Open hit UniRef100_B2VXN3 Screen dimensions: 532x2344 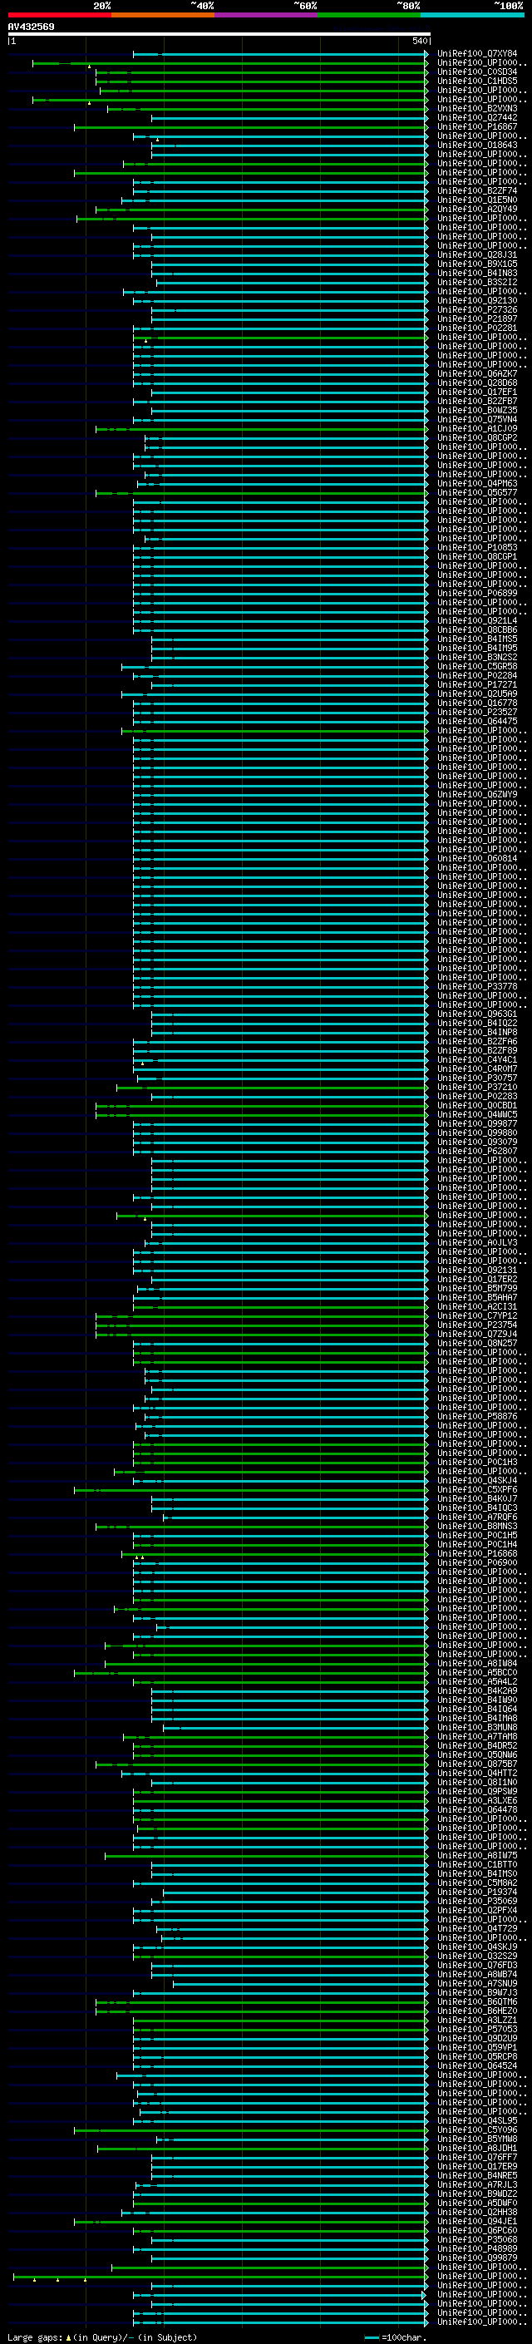point(477,108)
